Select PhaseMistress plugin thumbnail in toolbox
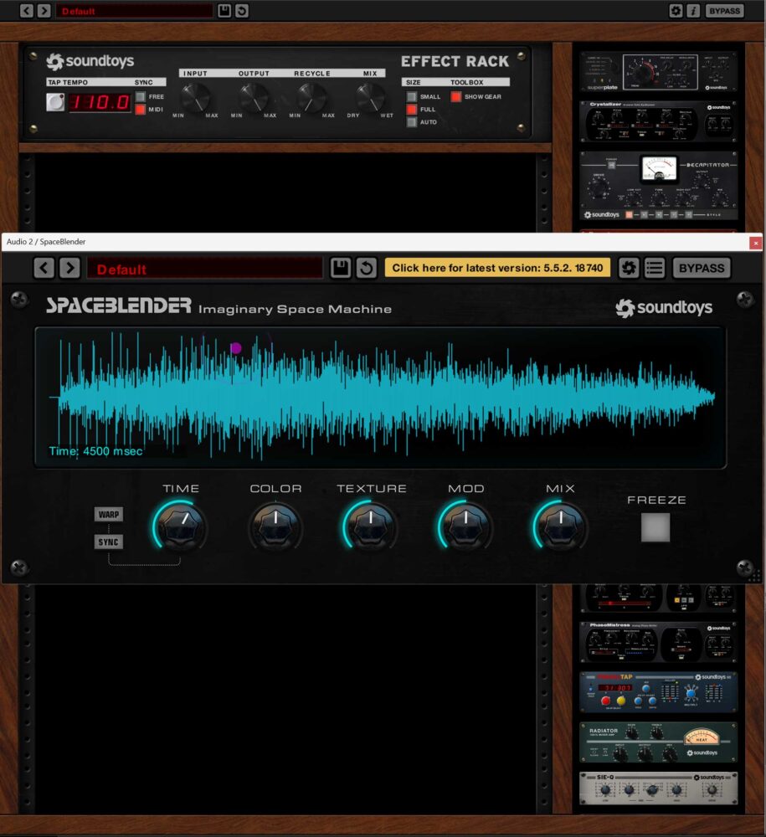 click(x=658, y=642)
